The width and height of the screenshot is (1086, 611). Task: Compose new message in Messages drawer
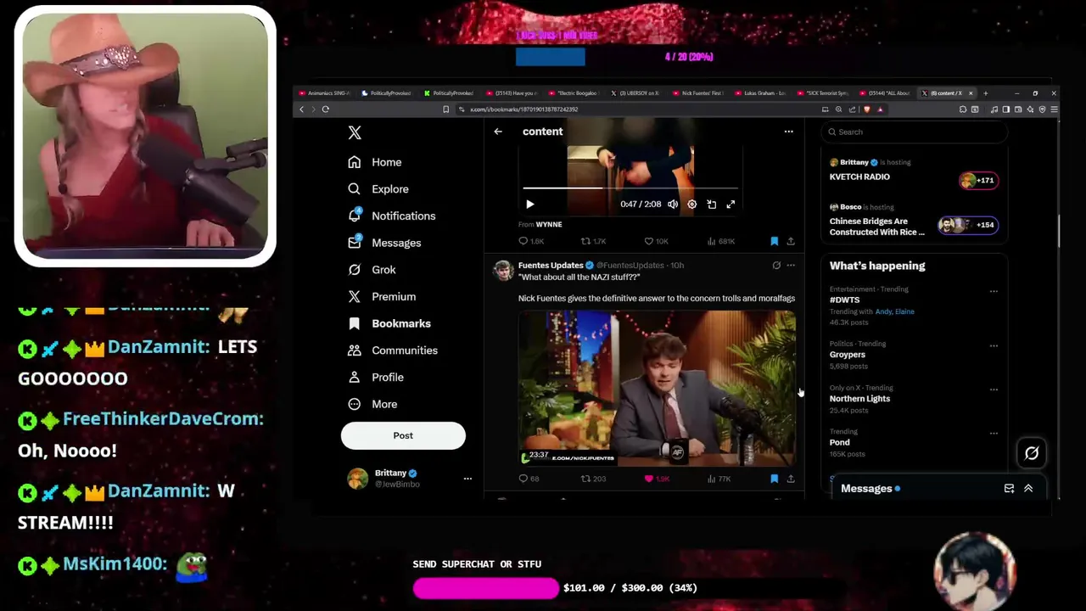point(1009,489)
